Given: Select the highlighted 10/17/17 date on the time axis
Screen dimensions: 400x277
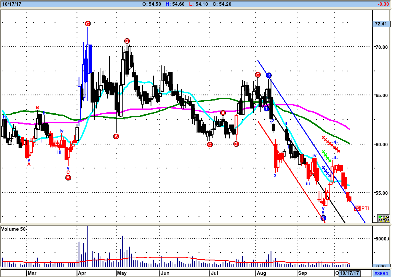Looking at the screenshot, I should [x=349, y=273].
